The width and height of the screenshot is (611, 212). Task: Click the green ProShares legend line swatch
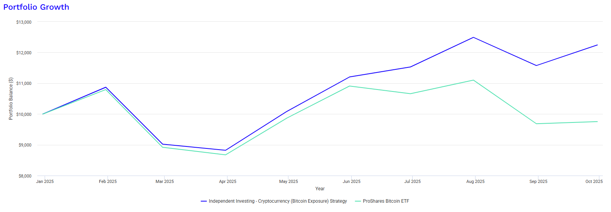point(358,201)
